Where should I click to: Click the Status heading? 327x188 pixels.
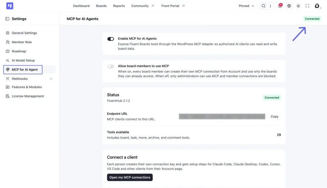pos(113,95)
